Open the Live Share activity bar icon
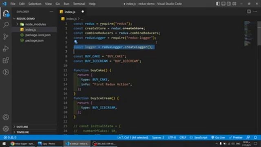This screenshot has height=147, width=261. coord(6,72)
